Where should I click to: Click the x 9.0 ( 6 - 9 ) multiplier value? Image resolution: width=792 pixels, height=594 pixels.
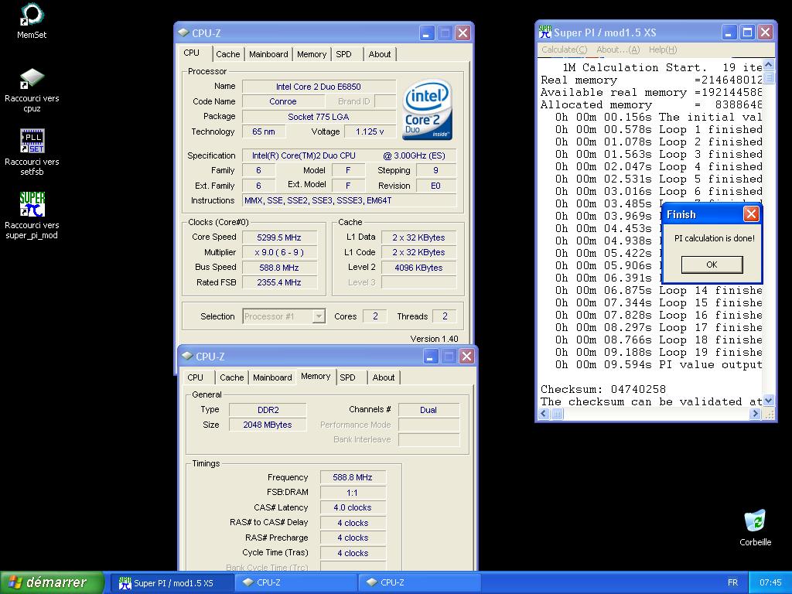tap(279, 253)
